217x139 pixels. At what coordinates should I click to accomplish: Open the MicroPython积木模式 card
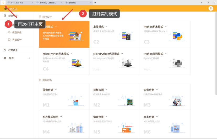64,61
